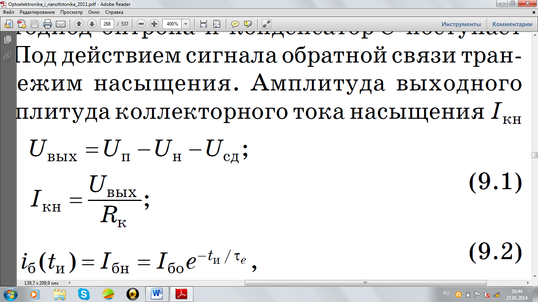This screenshot has height=302, width=538.
Task: Open the Комментарии pane
Action: pos(512,24)
